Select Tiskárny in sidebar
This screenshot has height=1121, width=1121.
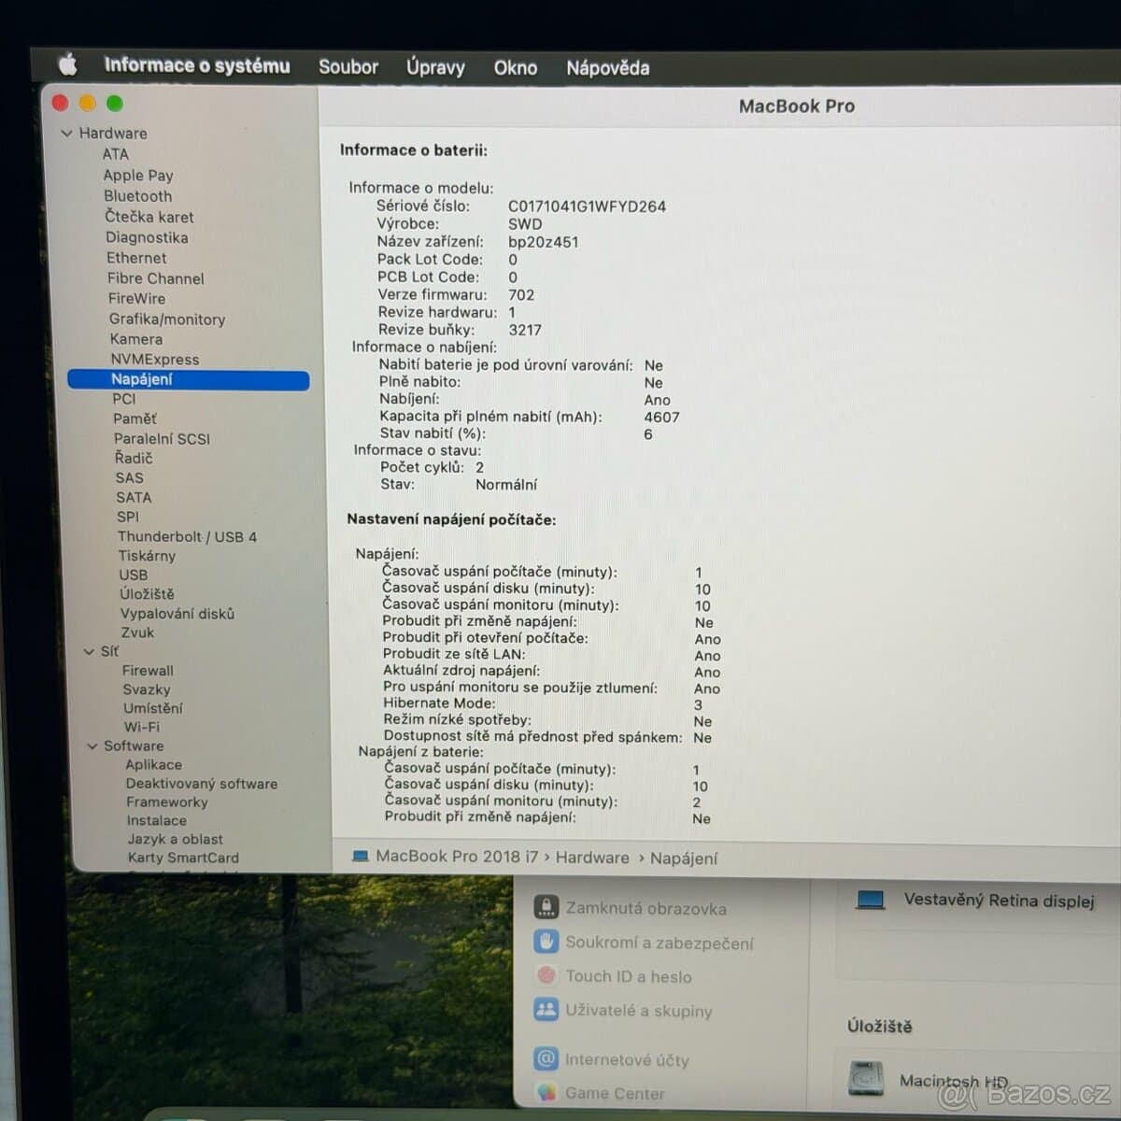[147, 556]
